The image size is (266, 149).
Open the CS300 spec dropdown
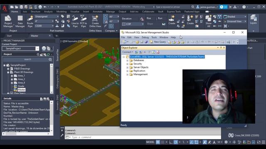44,26
